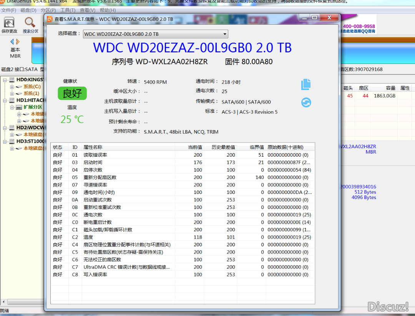
Task: Select the 重新校准重试次数 attribute row
Action: click(x=183, y=207)
